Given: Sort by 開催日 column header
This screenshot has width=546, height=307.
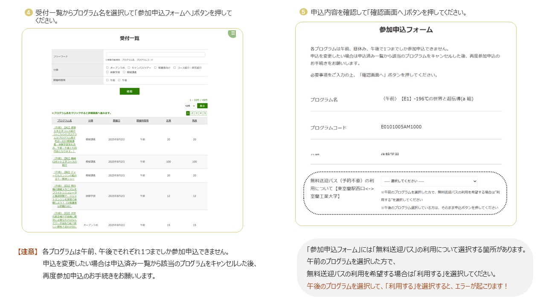Looking at the screenshot, I should (116, 121).
